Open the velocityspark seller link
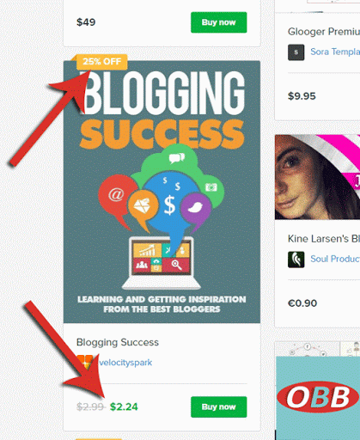The image size is (360, 440). click(x=125, y=363)
